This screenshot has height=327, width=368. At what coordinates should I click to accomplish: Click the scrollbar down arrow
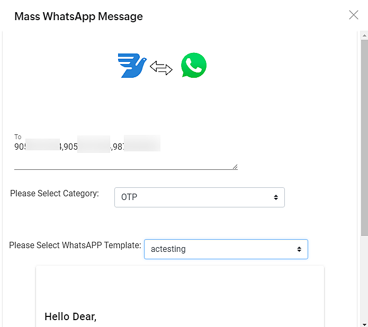point(364,323)
